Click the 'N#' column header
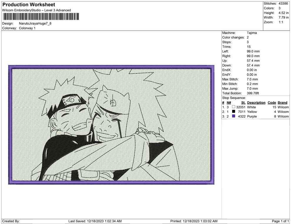The height and width of the screenshot is (224, 291). (x=229, y=103)
